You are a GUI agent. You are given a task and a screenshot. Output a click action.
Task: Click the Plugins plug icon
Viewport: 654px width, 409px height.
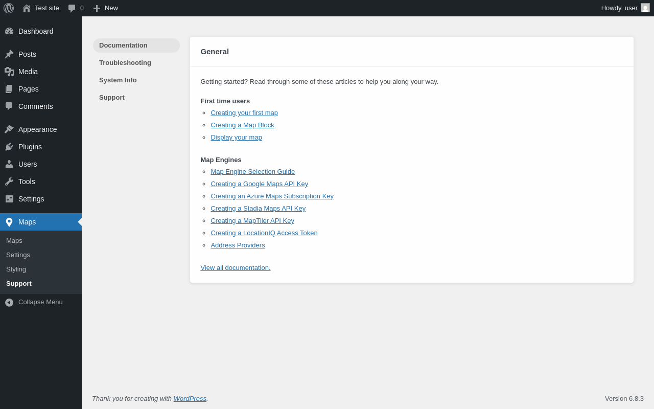pyautogui.click(x=9, y=147)
